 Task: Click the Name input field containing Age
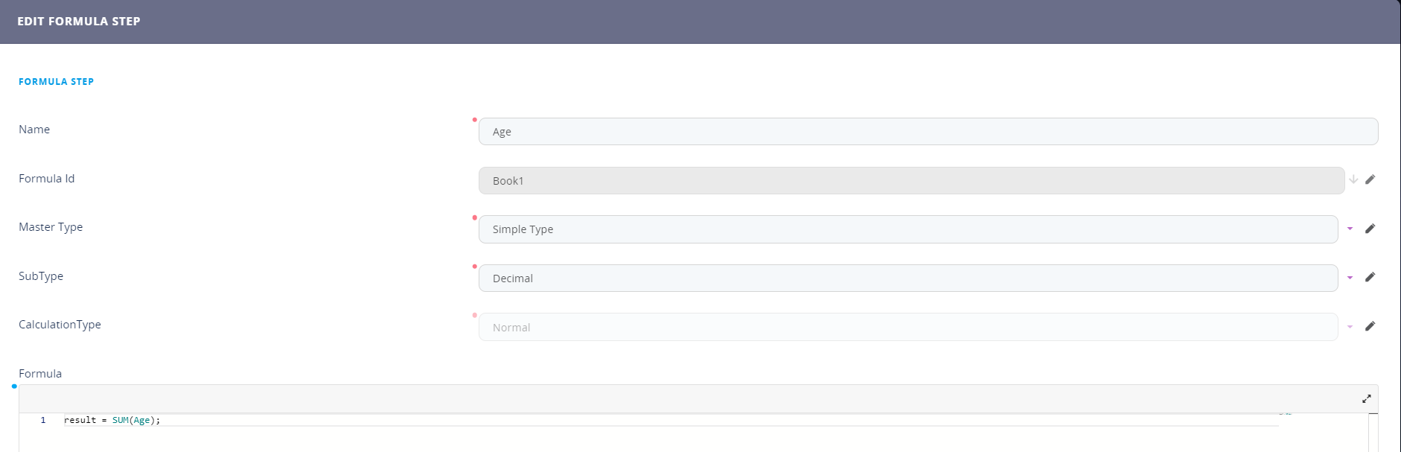[x=928, y=132]
